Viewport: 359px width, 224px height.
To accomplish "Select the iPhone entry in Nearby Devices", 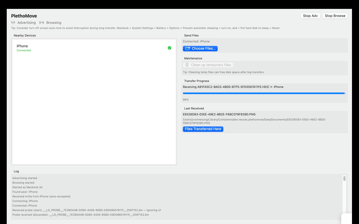I will pos(94,48).
